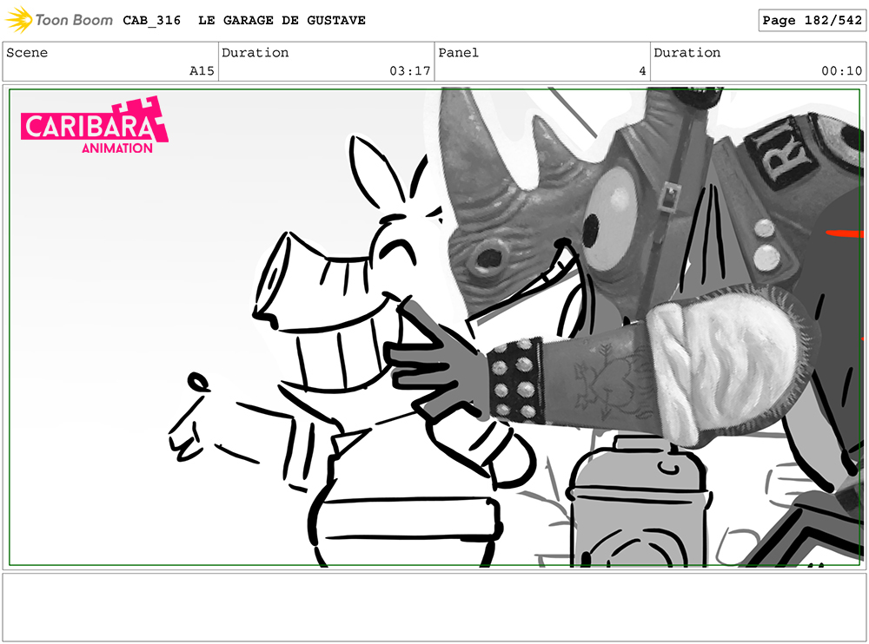This screenshot has height=644, width=869.
Task: Select the panel duration '00:10'
Action: tap(842, 71)
